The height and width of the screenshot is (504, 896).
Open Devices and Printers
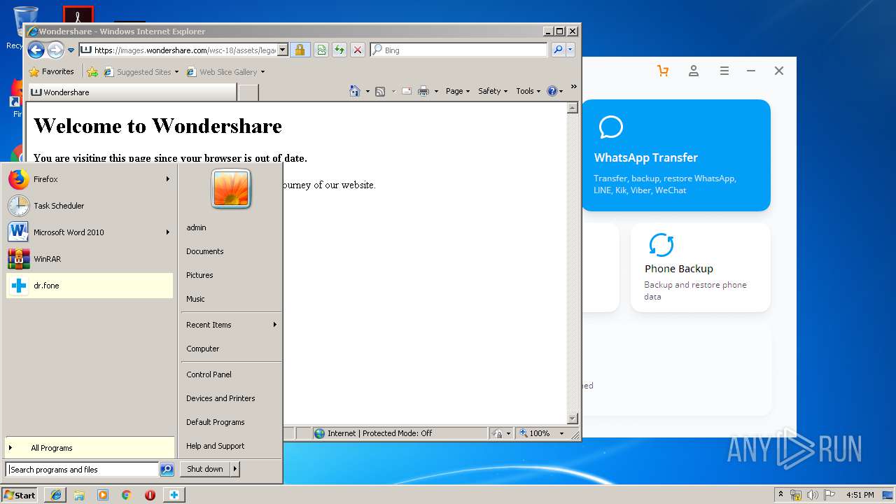(x=220, y=398)
